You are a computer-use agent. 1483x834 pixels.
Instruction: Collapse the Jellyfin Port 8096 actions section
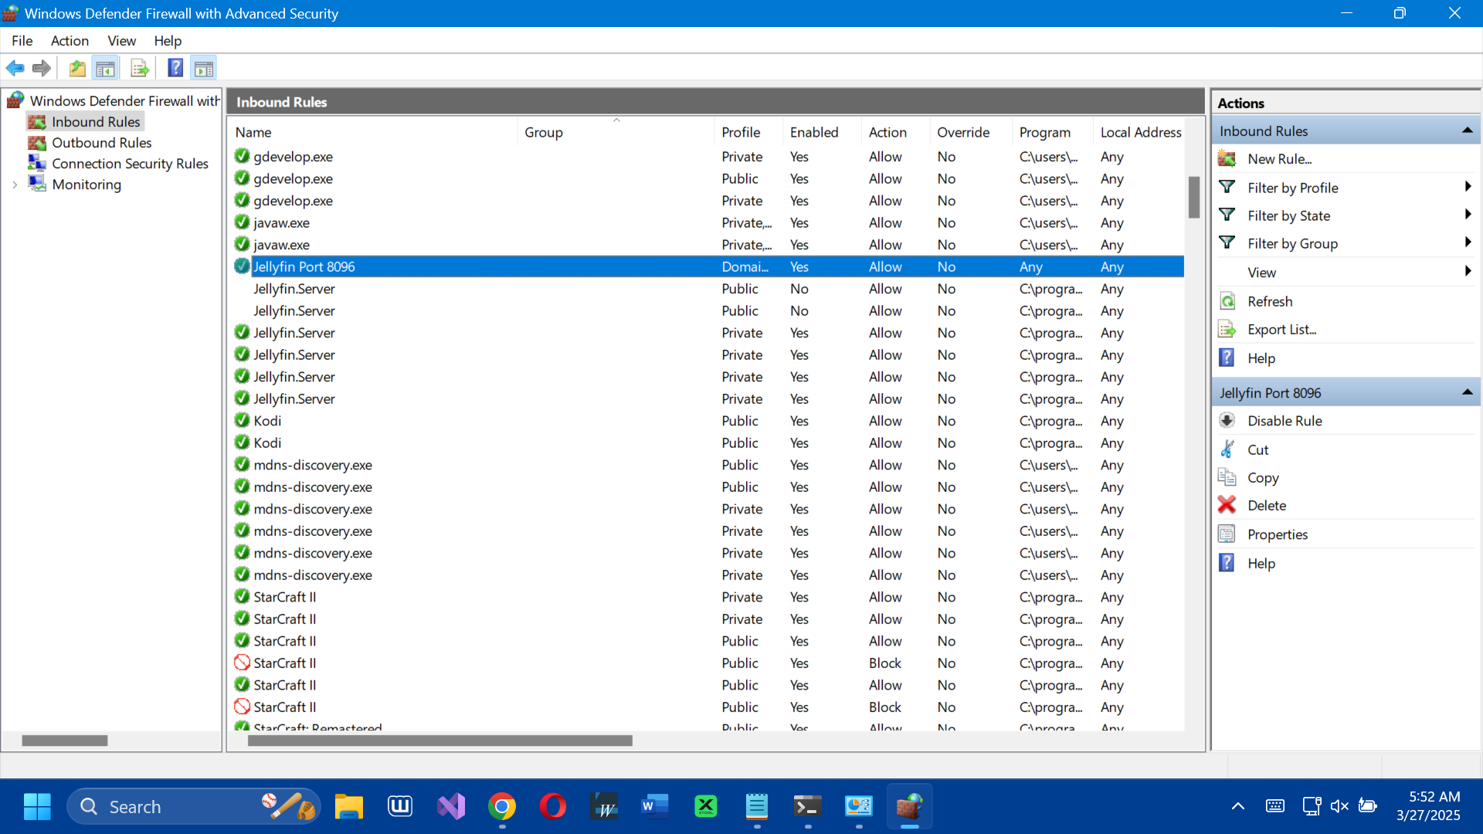(x=1467, y=392)
